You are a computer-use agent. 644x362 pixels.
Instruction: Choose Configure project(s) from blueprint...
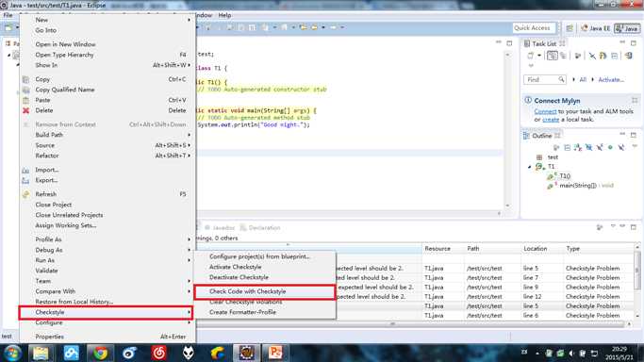tap(265, 256)
